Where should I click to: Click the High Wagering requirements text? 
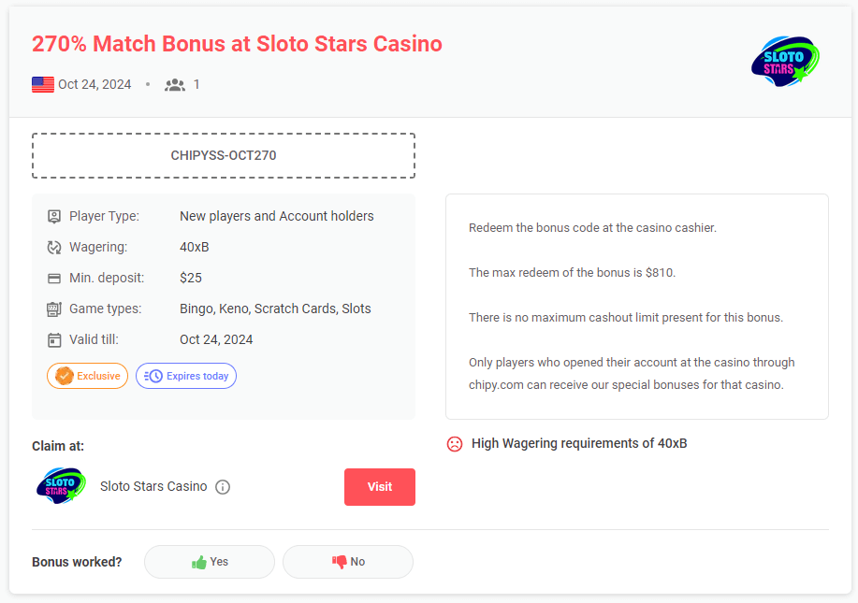coord(579,443)
